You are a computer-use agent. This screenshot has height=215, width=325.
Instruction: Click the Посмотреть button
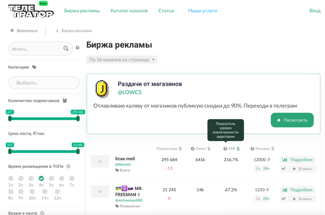tap(292, 120)
